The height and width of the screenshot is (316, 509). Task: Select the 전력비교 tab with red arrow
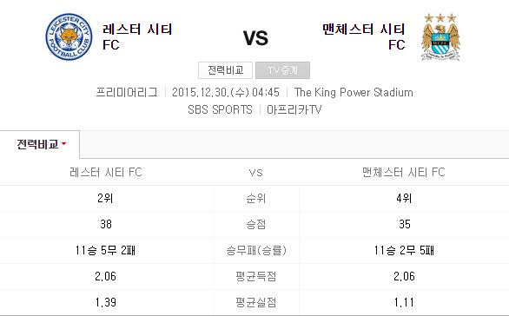click(x=40, y=144)
